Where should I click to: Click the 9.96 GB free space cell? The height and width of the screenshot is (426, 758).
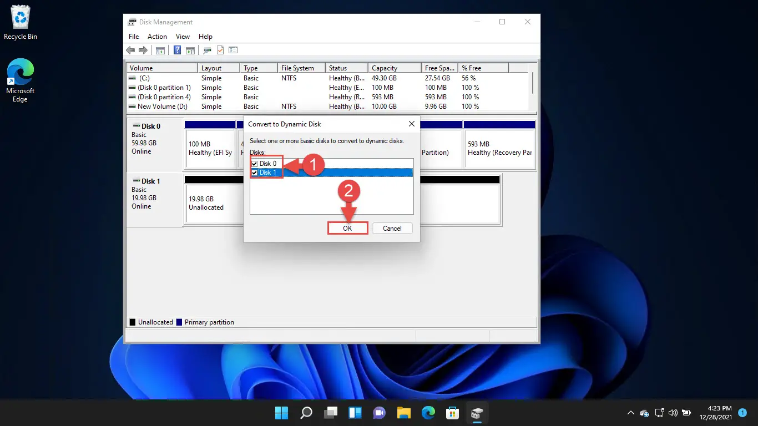point(436,106)
